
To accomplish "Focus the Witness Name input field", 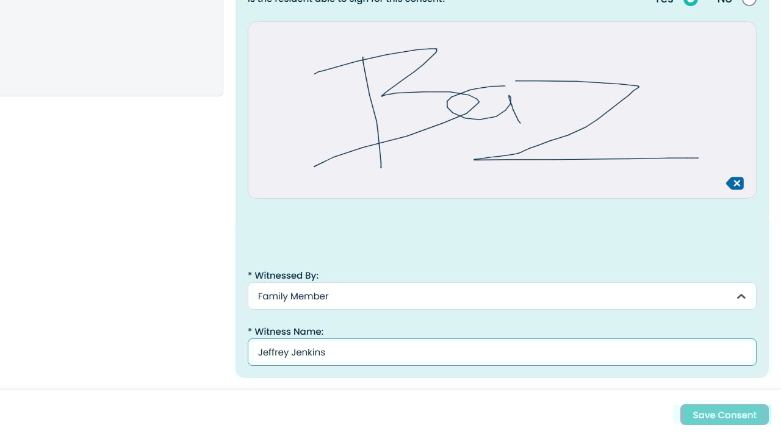I will 502,352.
